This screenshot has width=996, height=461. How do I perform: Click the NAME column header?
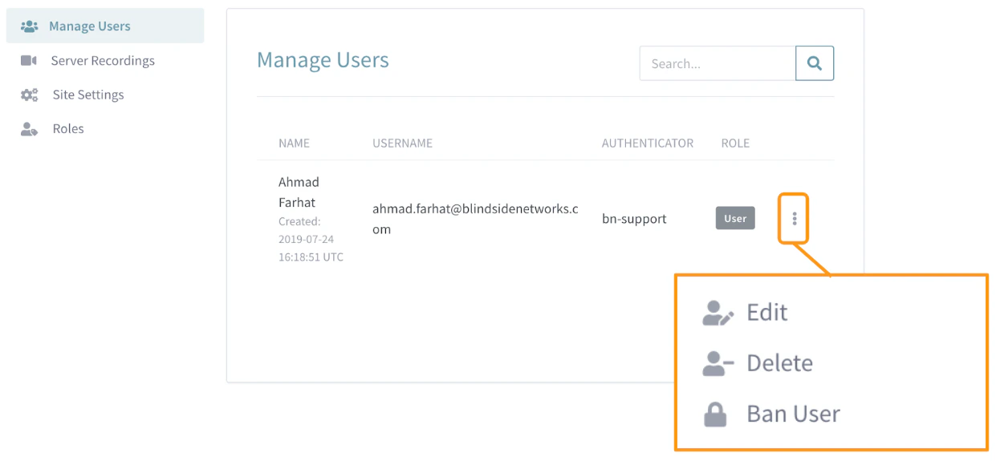[294, 143]
